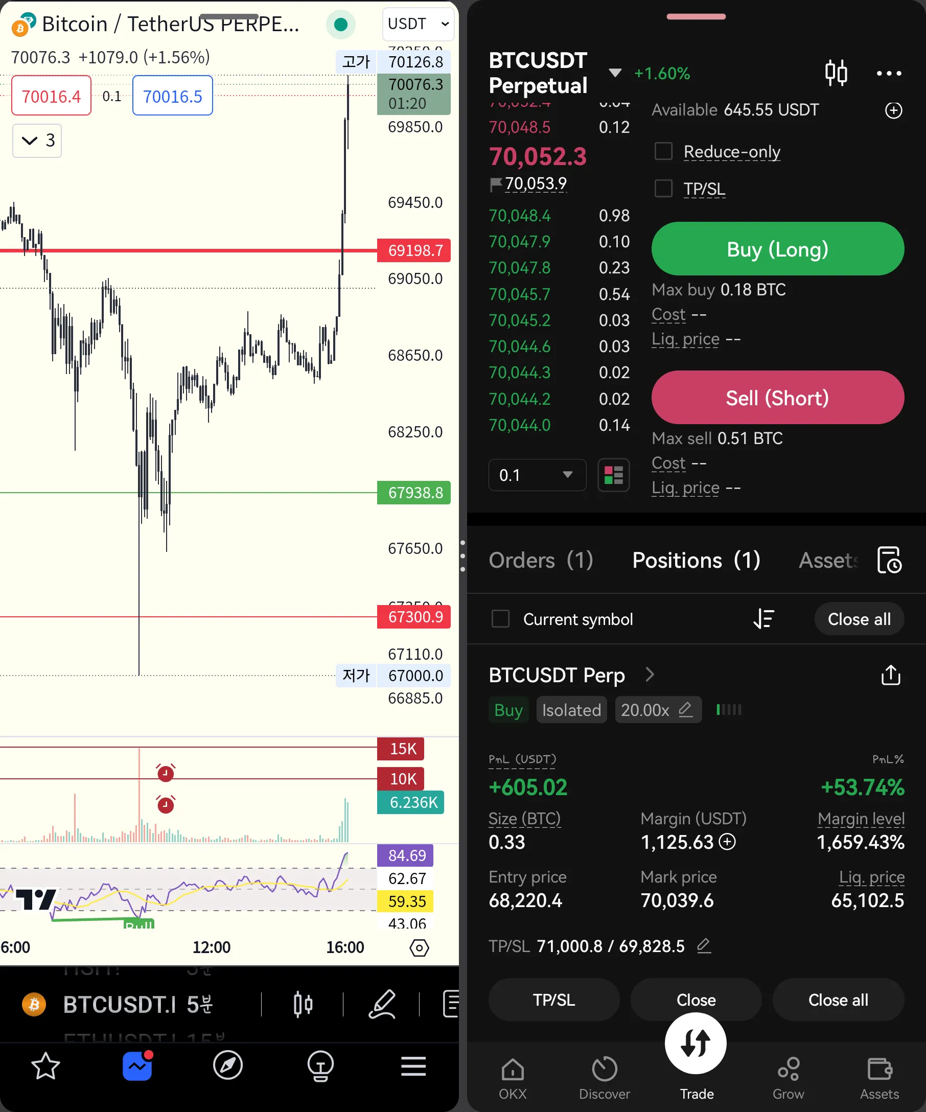
Task: Tap the Bitcoin / TetherUS chart title
Action: 171,25
